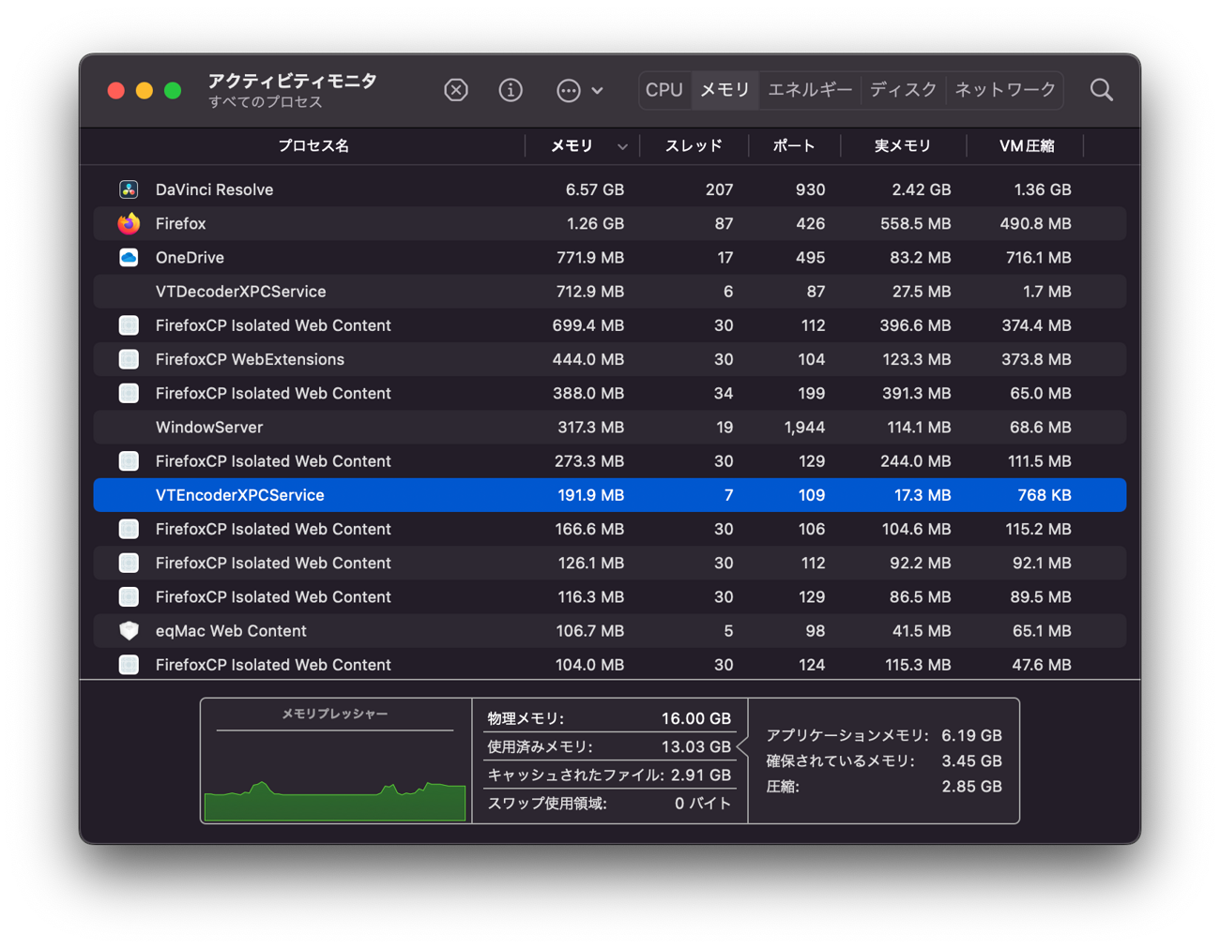Click the メモリ column header
The width and height of the screenshot is (1220, 948).
[572, 146]
